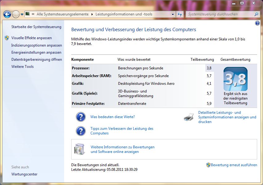Click the Teilbewertung column header

(x=202, y=60)
